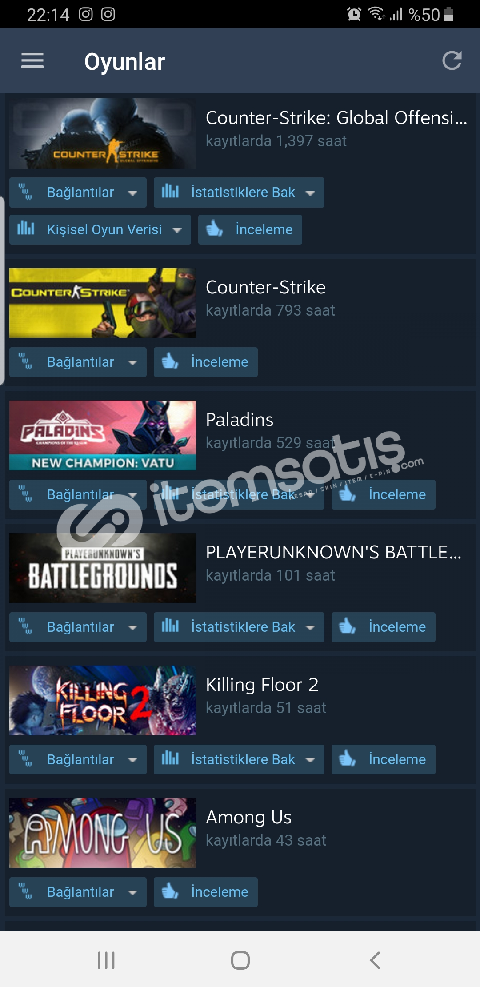Open the Killing Floor 2 game banner
The image size is (480, 987).
pos(103,700)
